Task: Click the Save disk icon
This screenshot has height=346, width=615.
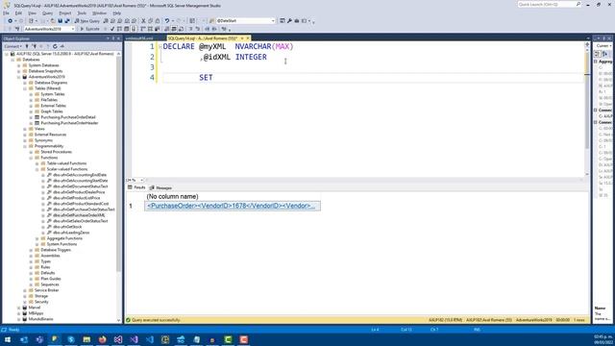Action: pos(60,21)
